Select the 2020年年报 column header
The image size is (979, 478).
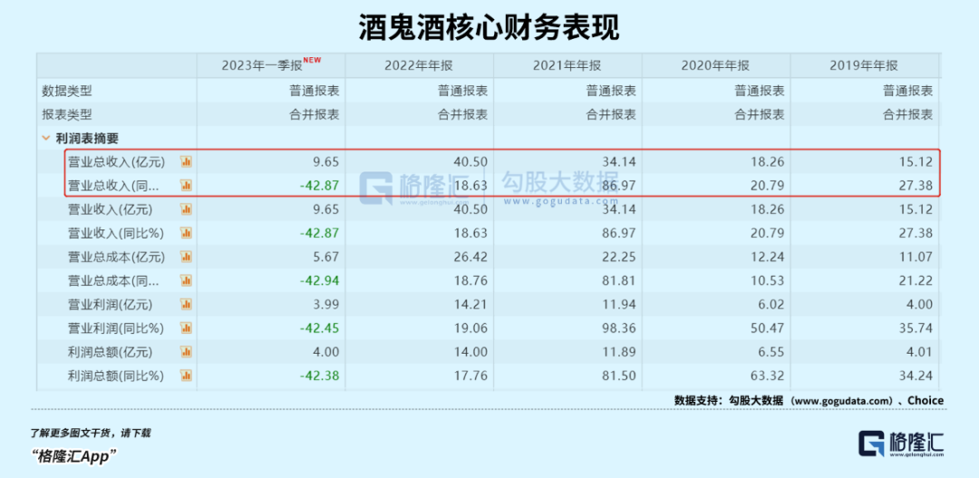click(715, 65)
